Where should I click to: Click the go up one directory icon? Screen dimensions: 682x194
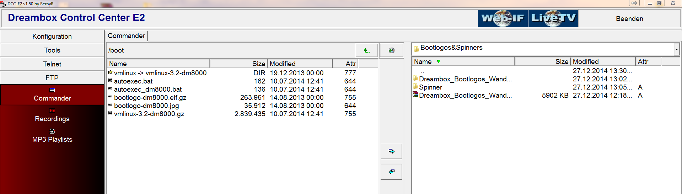point(366,50)
